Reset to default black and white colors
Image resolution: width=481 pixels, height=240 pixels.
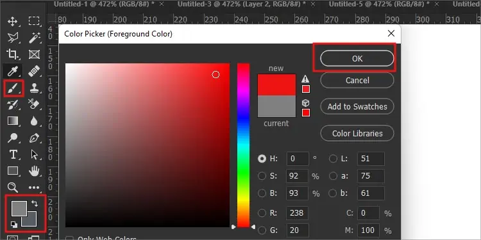14,225
